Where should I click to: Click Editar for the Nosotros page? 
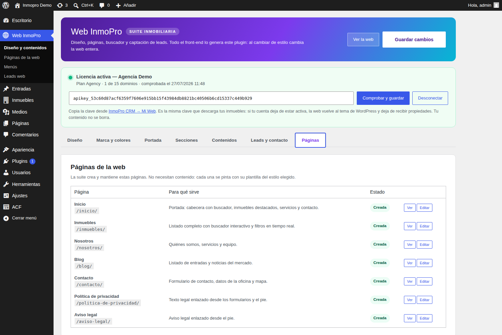424,245
